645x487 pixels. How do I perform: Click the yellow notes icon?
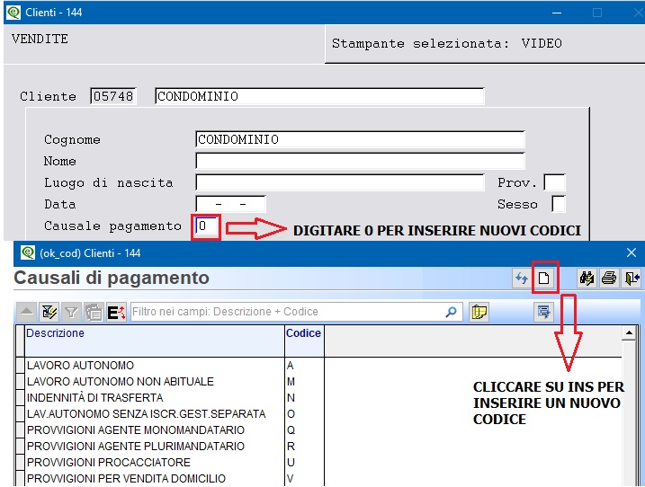click(479, 313)
